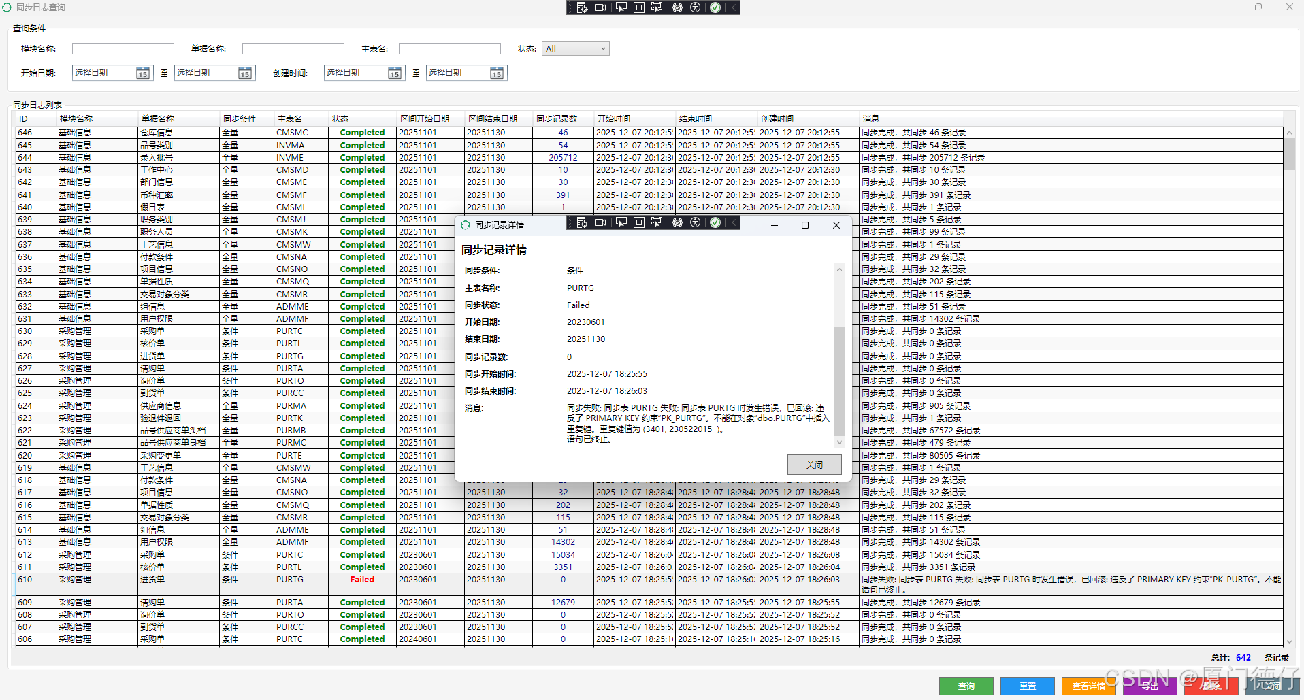Focus the 模块名称 input field

[123, 49]
